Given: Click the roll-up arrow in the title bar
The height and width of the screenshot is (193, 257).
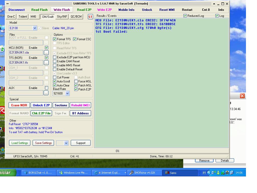Looking at the screenshot, I should tap(214, 4).
